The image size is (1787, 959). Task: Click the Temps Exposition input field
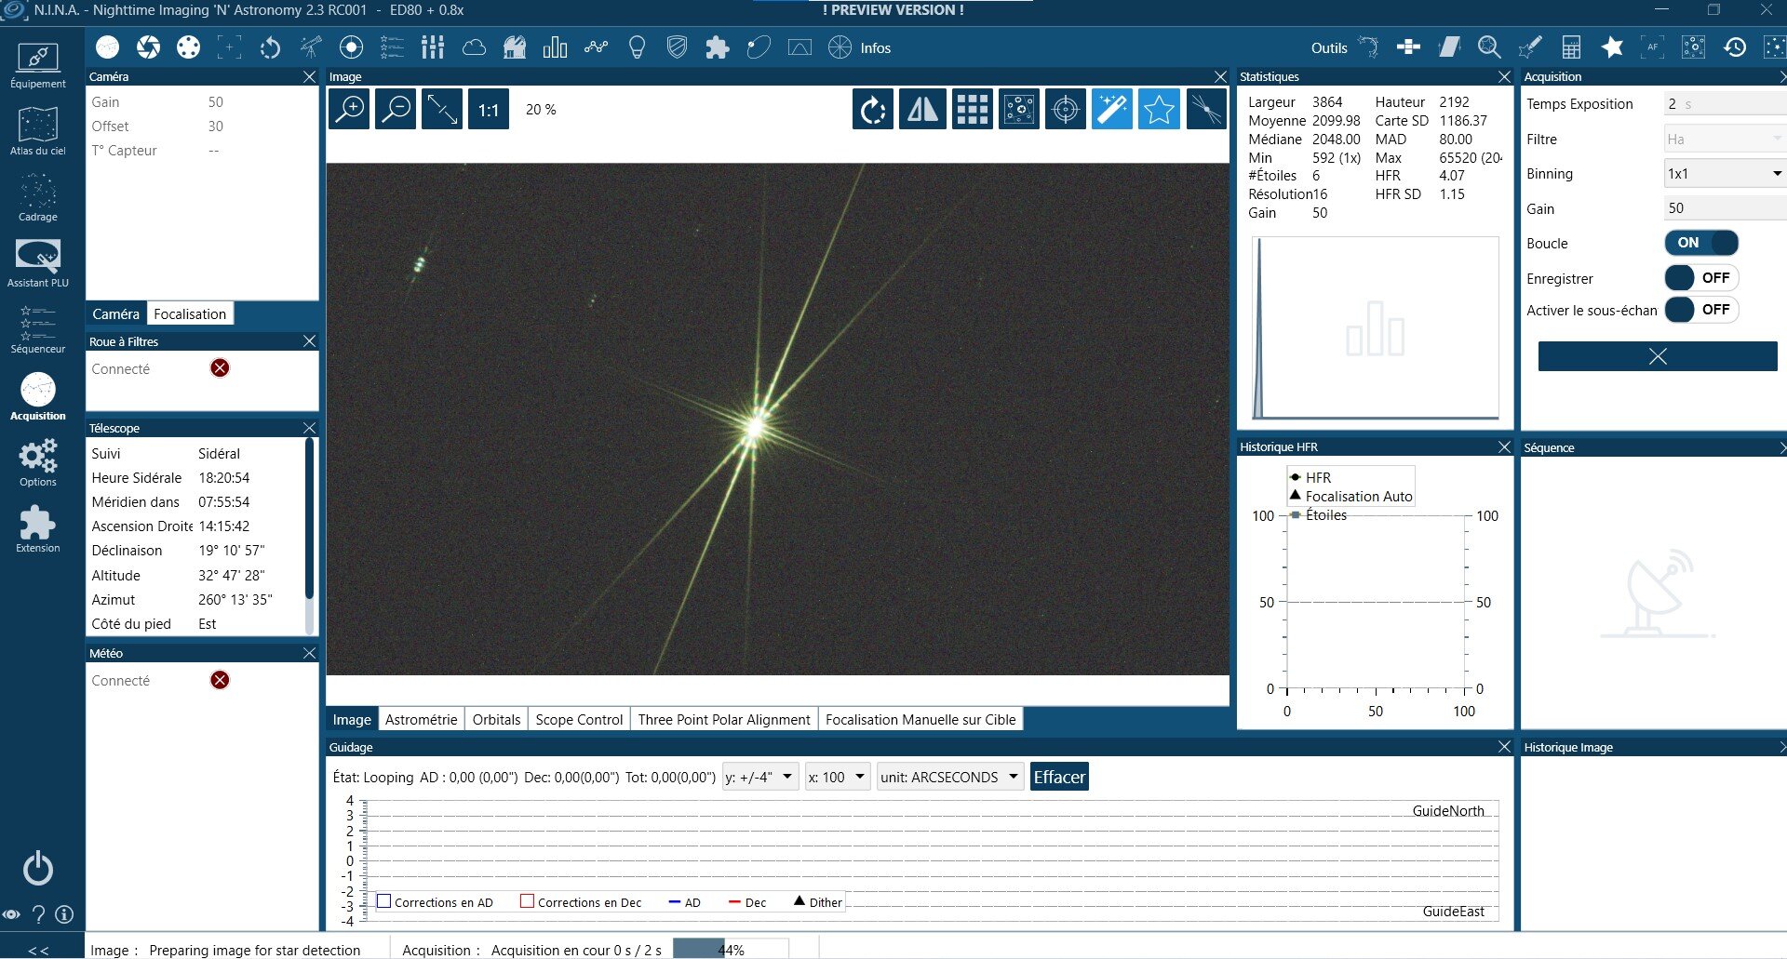pyautogui.click(x=1725, y=103)
